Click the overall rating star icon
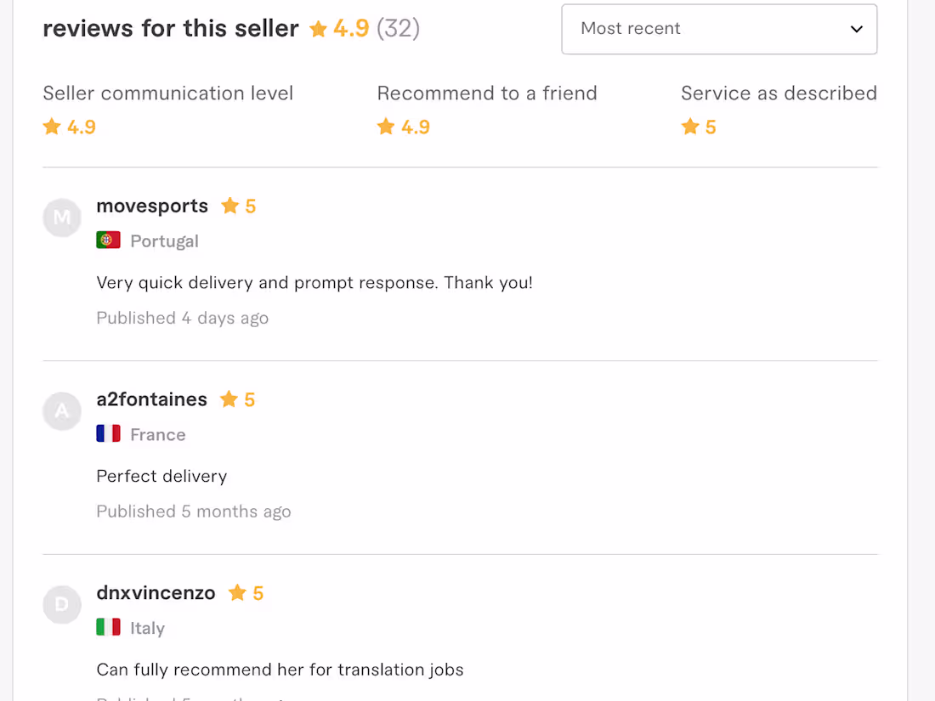 (319, 30)
